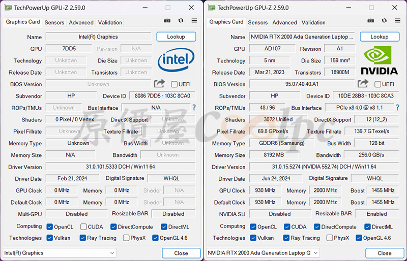
Task: Click the Memory Size field 8192 MB
Action: tap(274, 155)
